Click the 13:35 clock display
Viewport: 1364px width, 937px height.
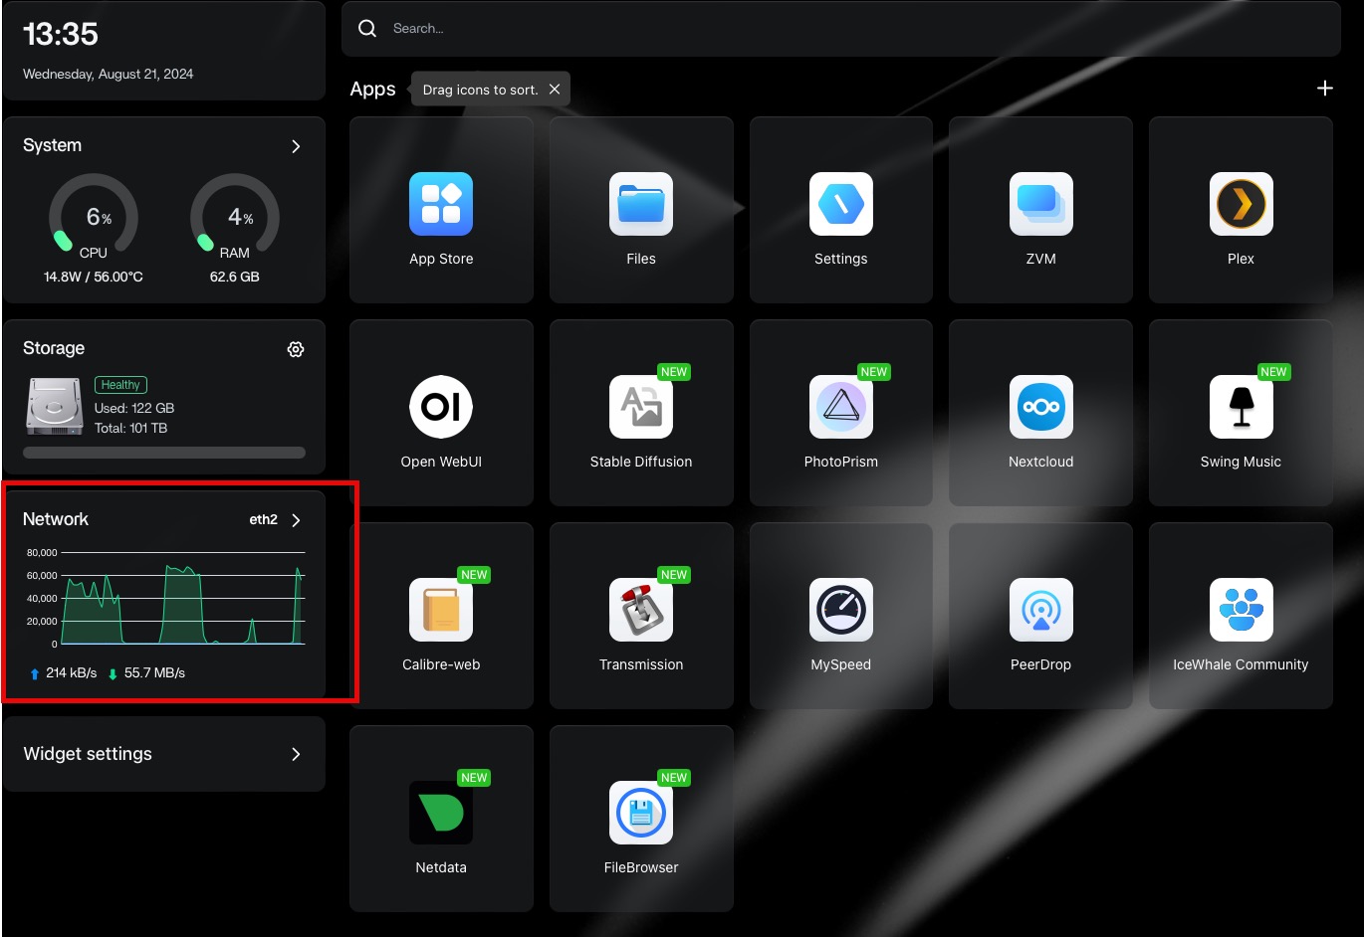point(61,35)
